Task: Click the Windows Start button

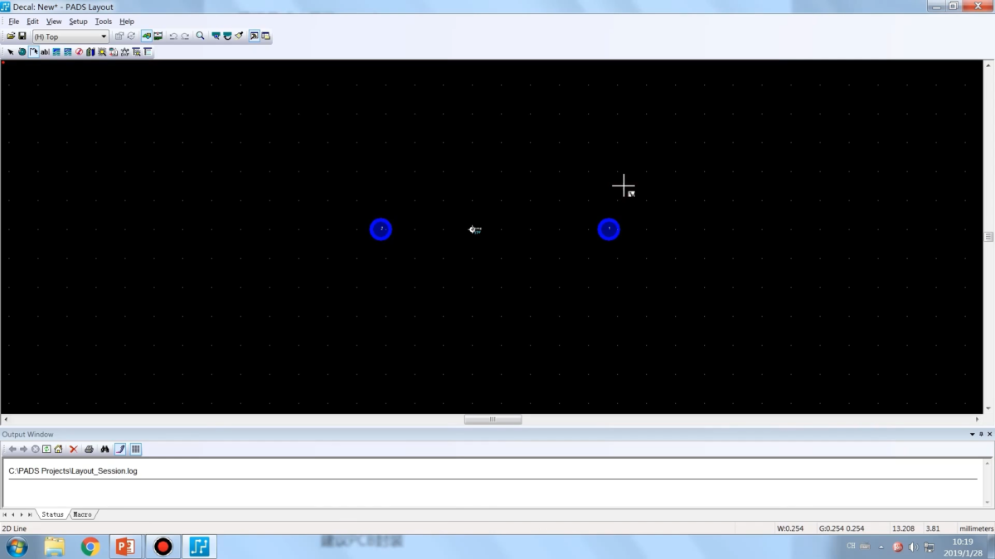Action: pyautogui.click(x=17, y=547)
